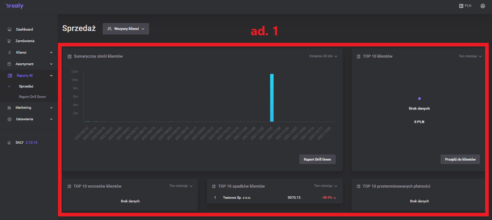Click the Przejdź do klientów button
492x220 pixels.
coord(460,160)
